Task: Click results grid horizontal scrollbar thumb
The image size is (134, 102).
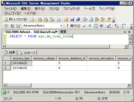Action: [19, 85]
